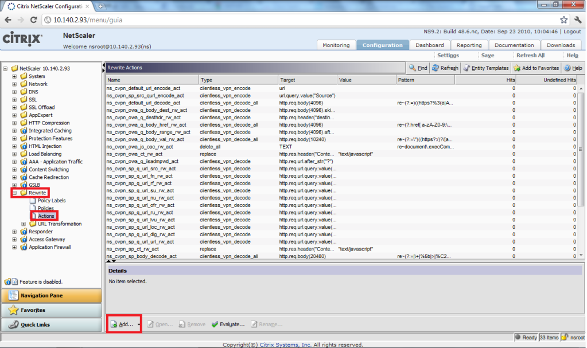The width and height of the screenshot is (587, 348).
Task: Open the Dashboard tab
Action: click(429, 45)
